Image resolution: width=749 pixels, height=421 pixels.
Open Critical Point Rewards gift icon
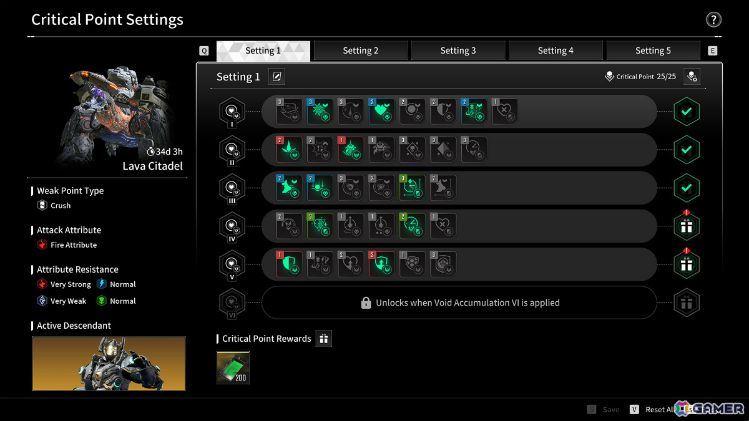pos(323,339)
